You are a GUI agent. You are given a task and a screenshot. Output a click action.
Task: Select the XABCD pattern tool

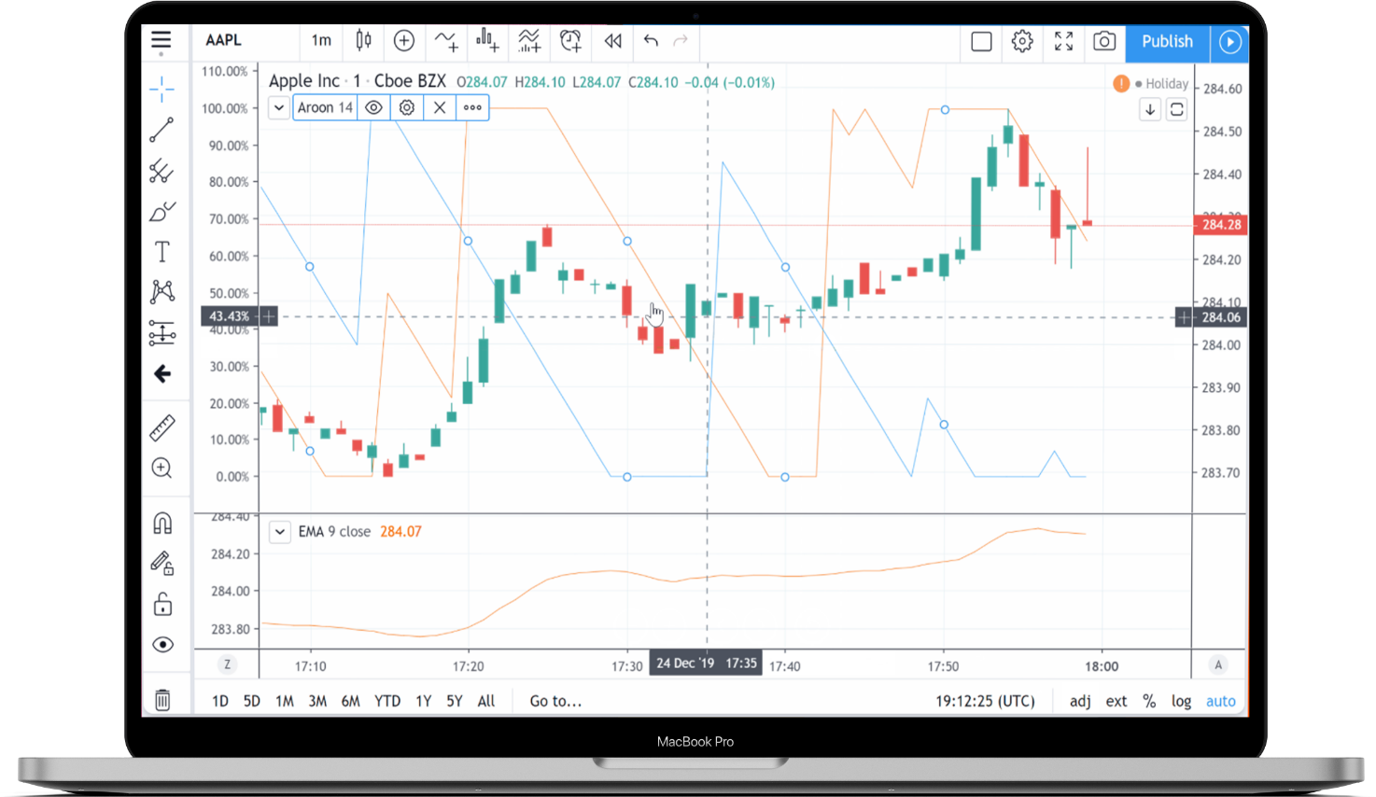pos(161,292)
